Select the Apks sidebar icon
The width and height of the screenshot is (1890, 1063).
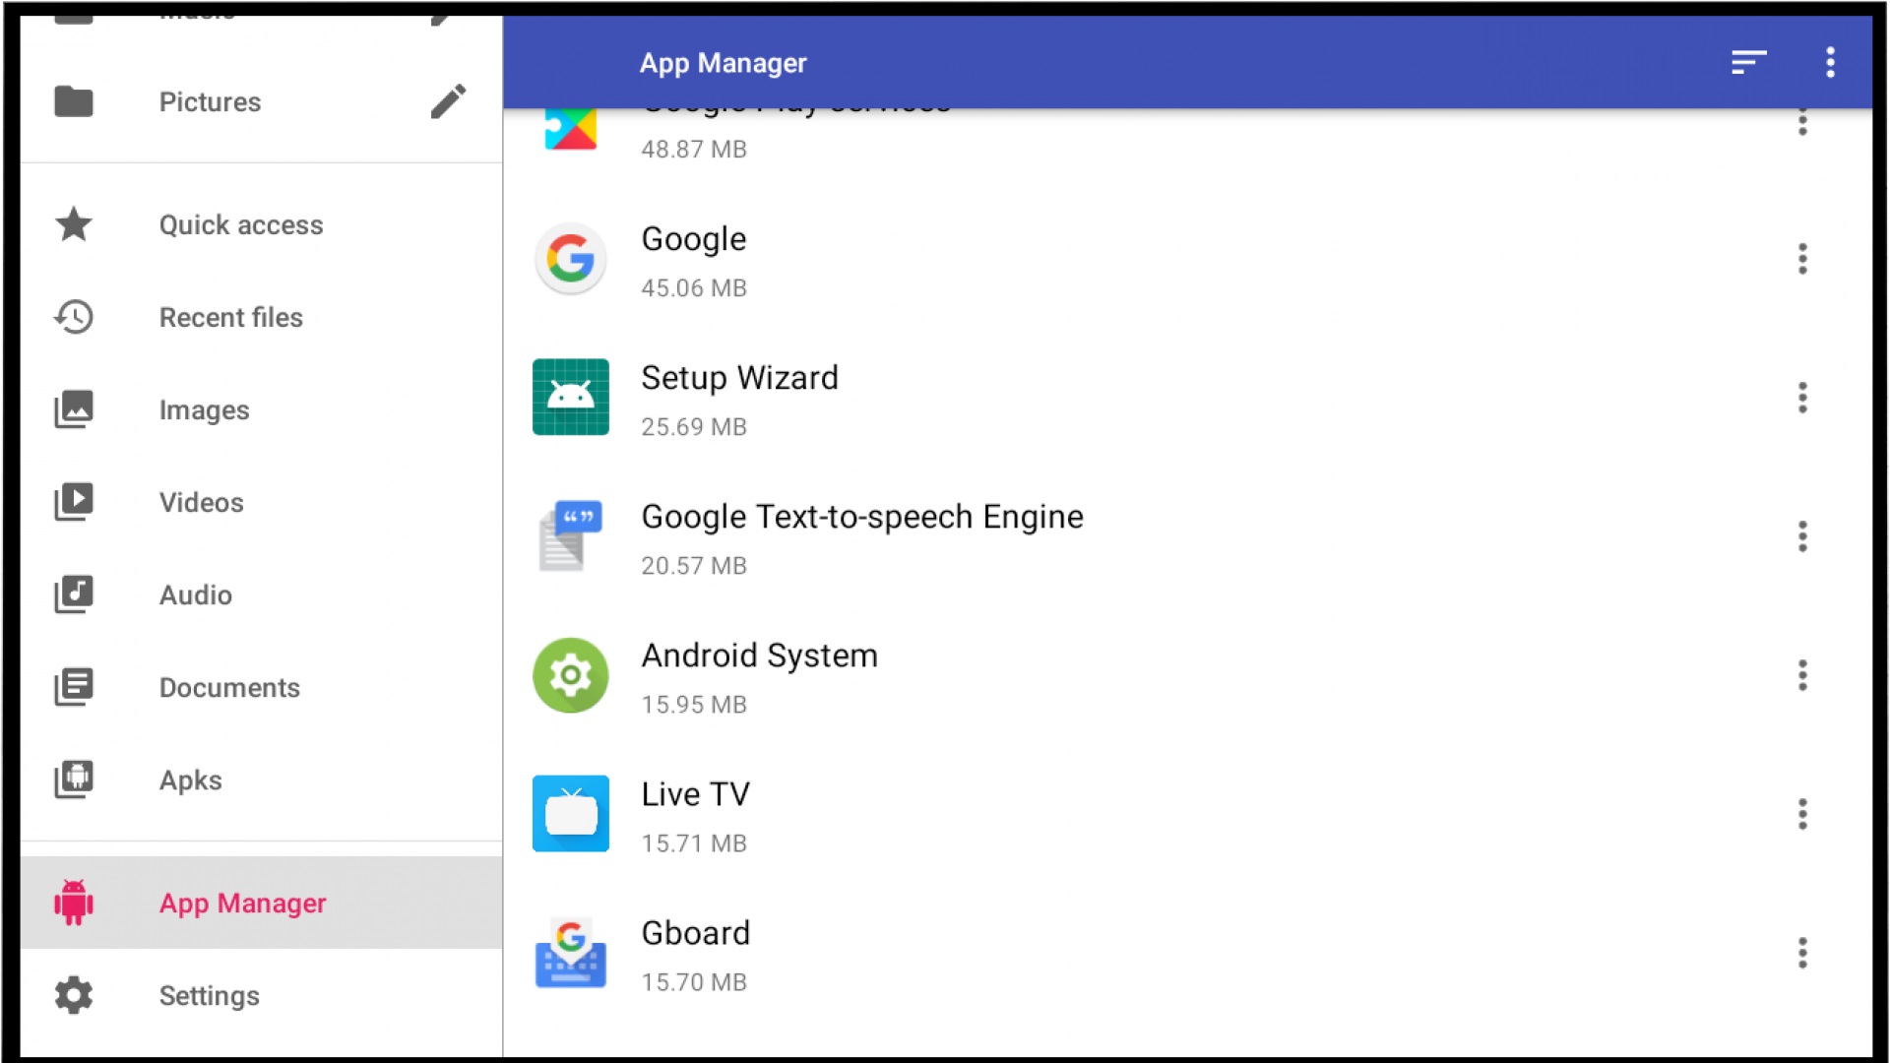pos(74,780)
